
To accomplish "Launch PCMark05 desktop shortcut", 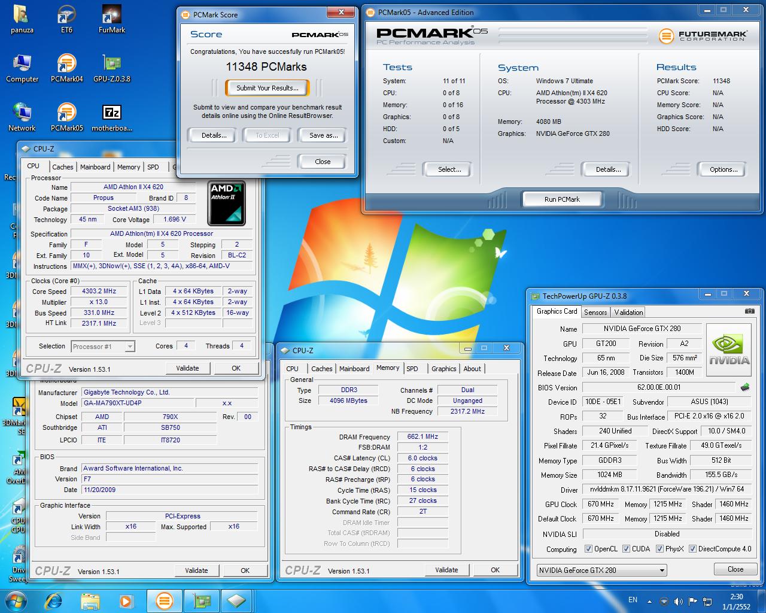I will 66,117.
